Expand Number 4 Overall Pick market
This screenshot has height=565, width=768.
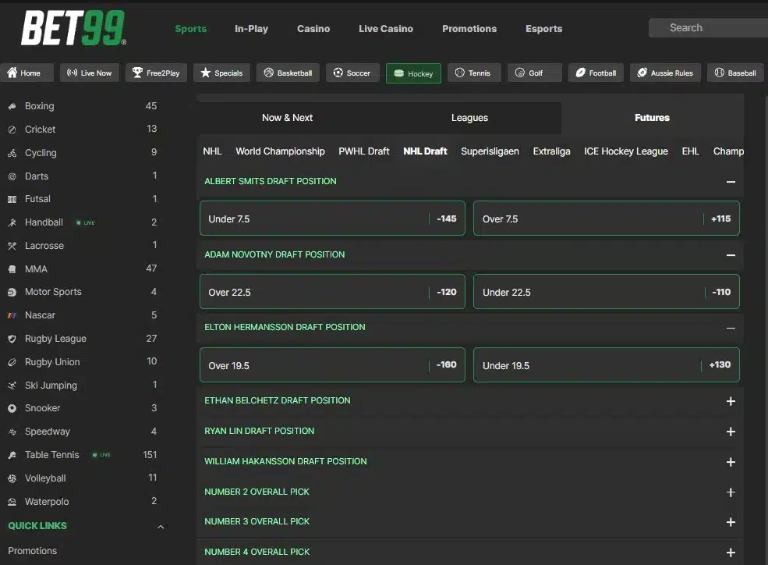click(731, 553)
